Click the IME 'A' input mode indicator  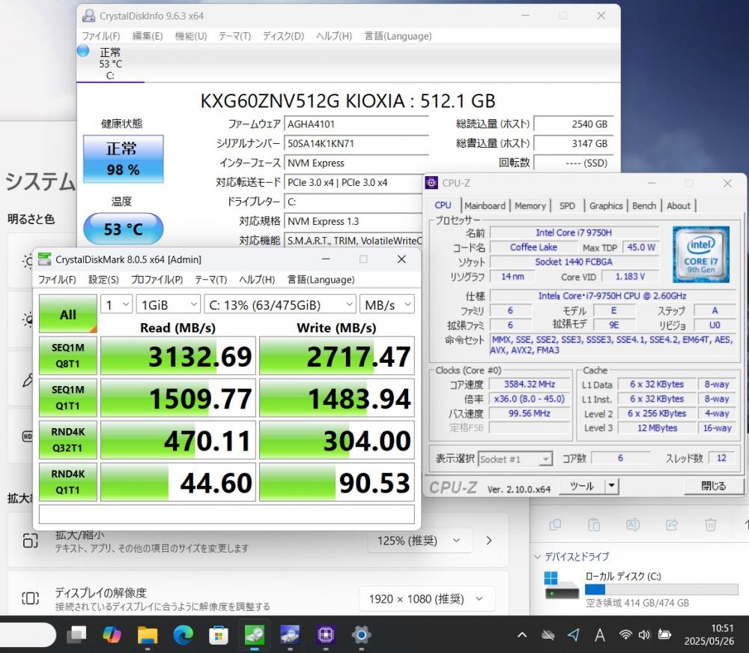[x=599, y=635]
